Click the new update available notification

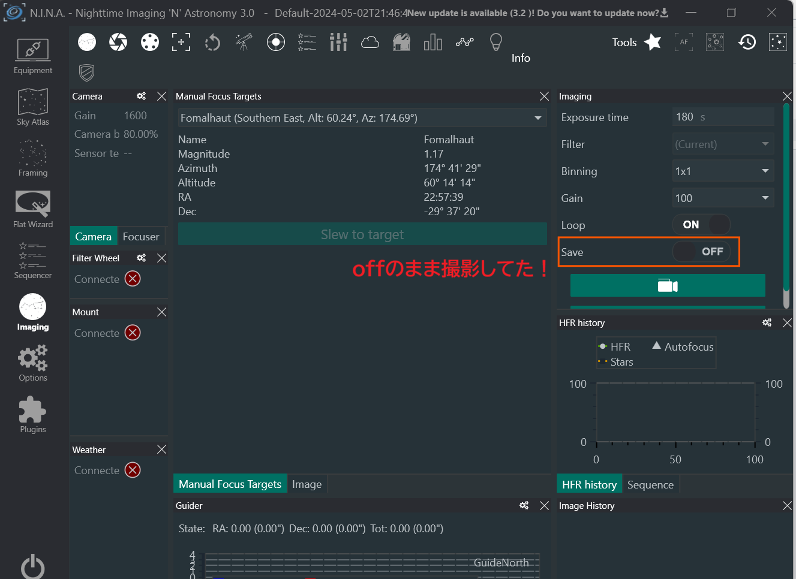click(x=533, y=13)
